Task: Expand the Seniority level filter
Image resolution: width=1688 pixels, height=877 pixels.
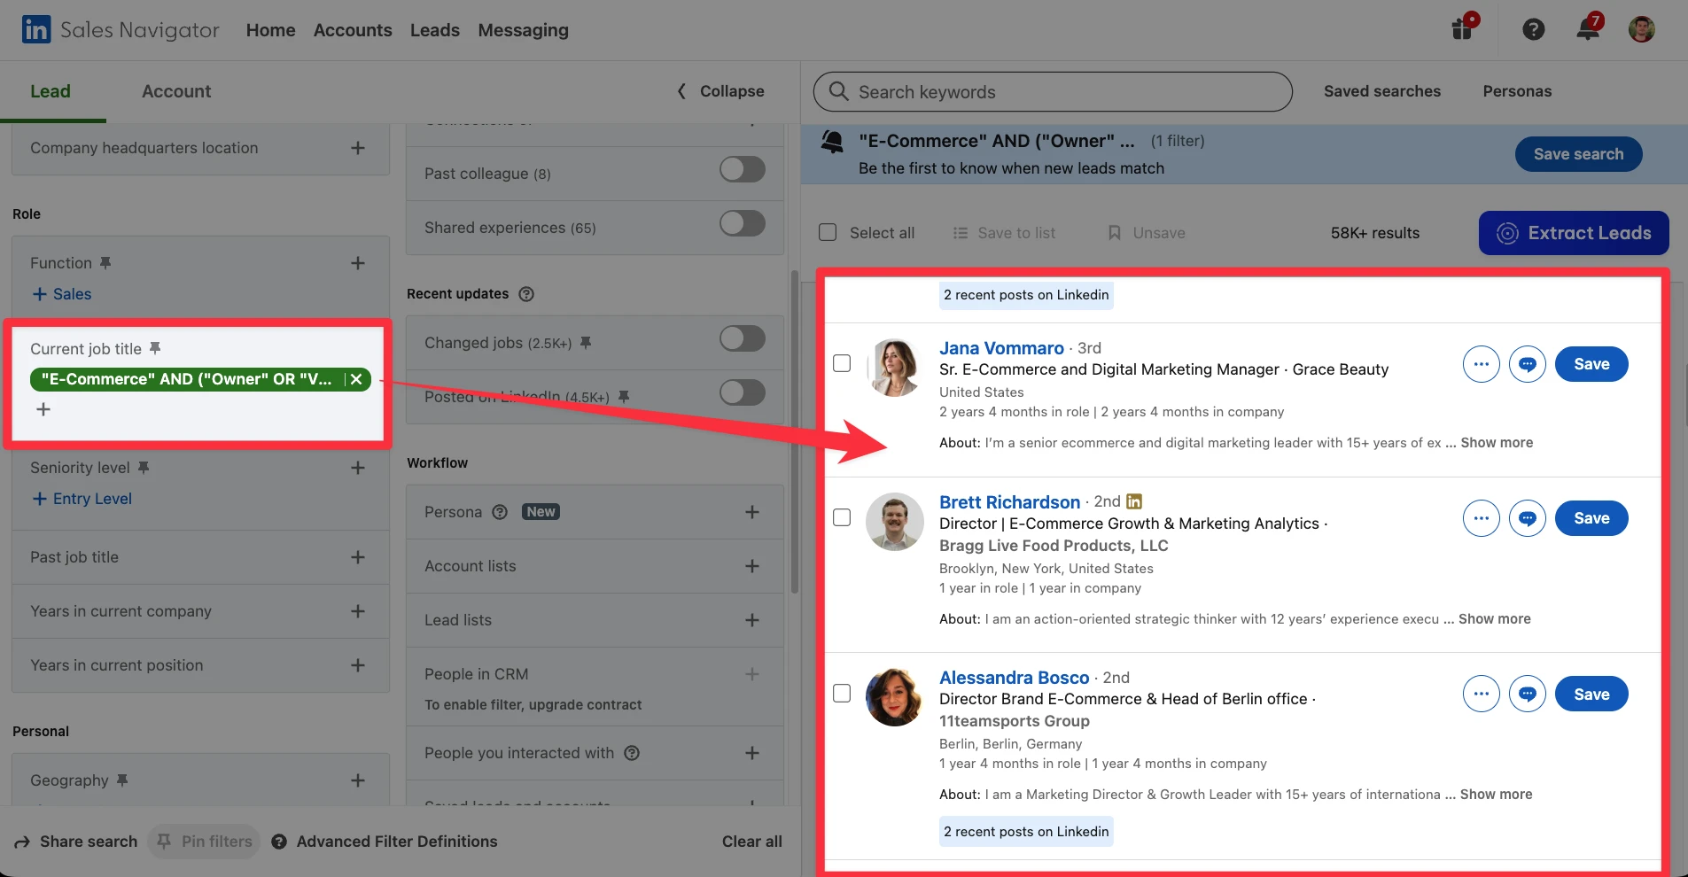Action: pyautogui.click(x=358, y=468)
